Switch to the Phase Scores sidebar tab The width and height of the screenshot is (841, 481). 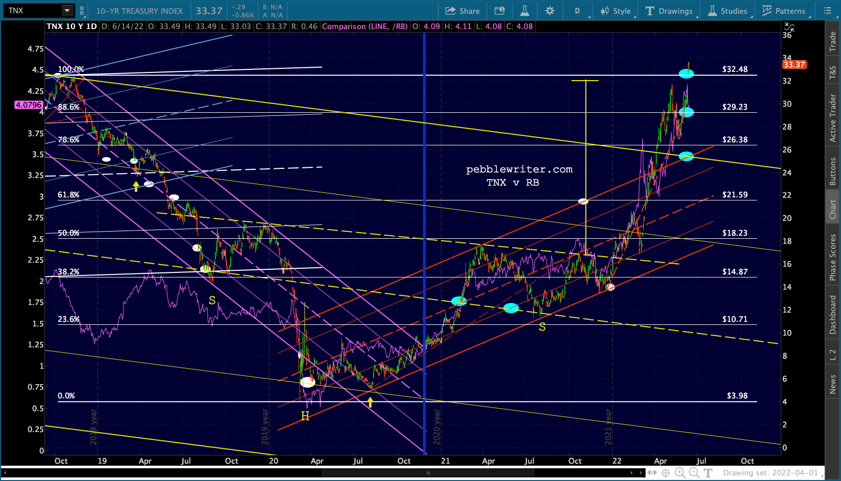[x=833, y=257]
